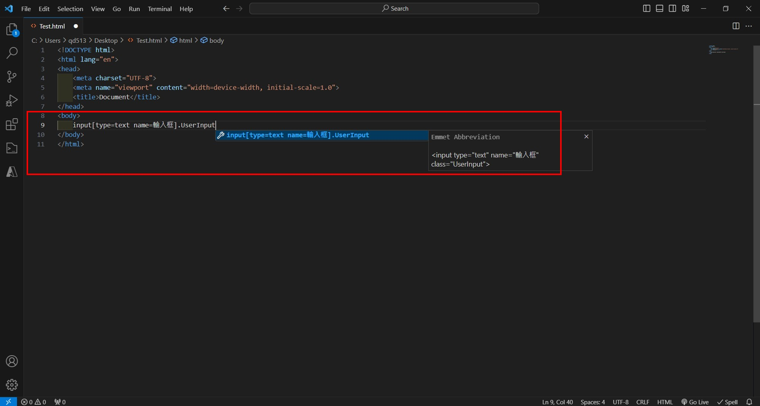Open Source Control view

click(x=12, y=77)
